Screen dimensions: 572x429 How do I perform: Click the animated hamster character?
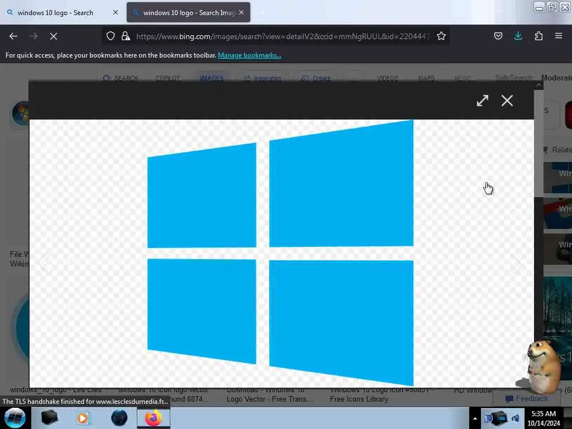point(542,368)
